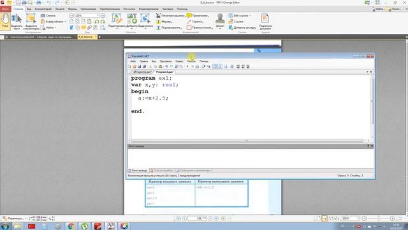Select the Rectangle (Прямоугольник) tool
This screenshot has height=230, width=408.
(x=200, y=27)
